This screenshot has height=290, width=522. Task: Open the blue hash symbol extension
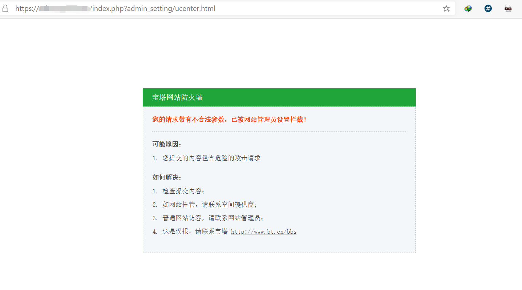click(488, 8)
